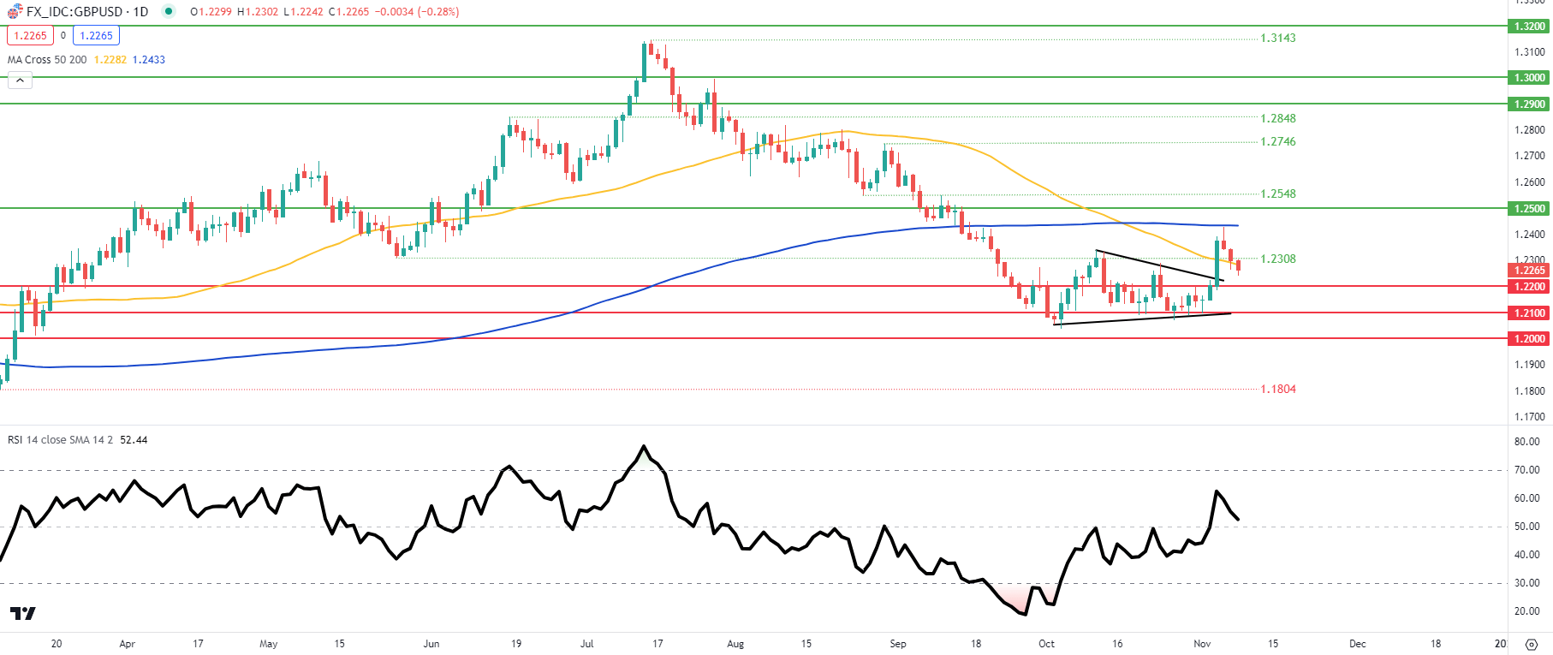Select the red 1.2000 price label
The height and width of the screenshot is (655, 1553).
1529,339
